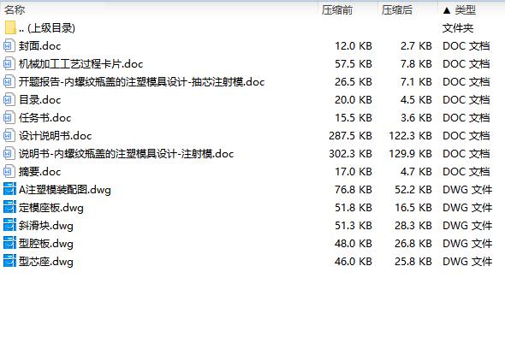Sort by the 名称 column header
Image resolution: width=505 pixels, height=349 pixels.
coord(15,10)
